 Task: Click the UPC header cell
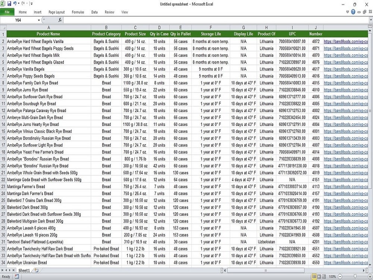(292, 34)
